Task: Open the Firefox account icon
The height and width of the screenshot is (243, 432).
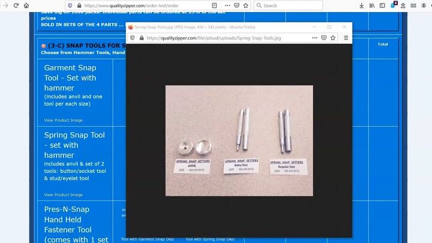Action: [x=424, y=5]
